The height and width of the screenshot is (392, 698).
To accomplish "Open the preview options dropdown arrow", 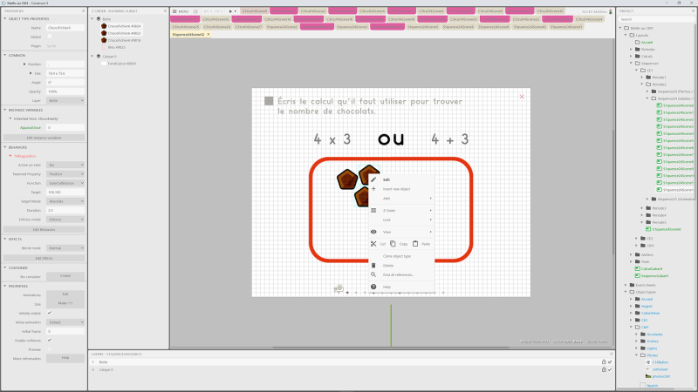I will (236, 11).
